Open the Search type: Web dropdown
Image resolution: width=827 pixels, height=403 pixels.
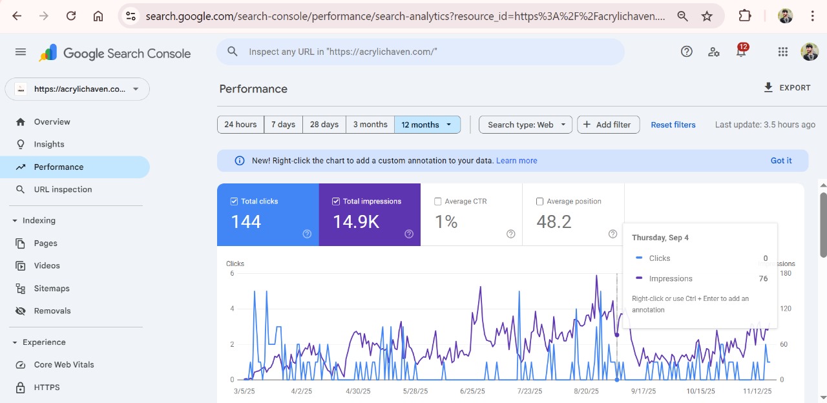[525, 125]
